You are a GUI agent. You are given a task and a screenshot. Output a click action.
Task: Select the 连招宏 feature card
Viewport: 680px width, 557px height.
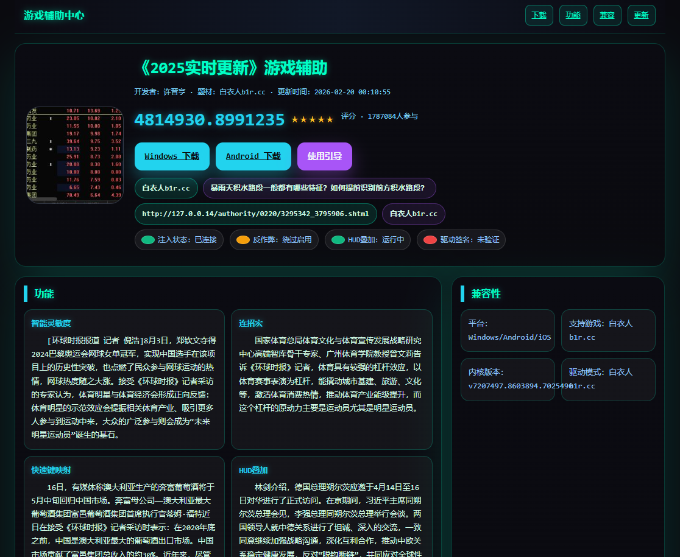click(331, 379)
